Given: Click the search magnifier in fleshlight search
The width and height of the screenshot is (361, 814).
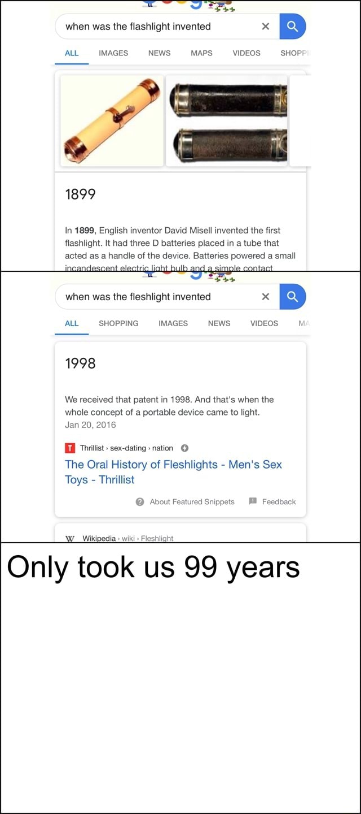Looking at the screenshot, I should [x=293, y=297].
